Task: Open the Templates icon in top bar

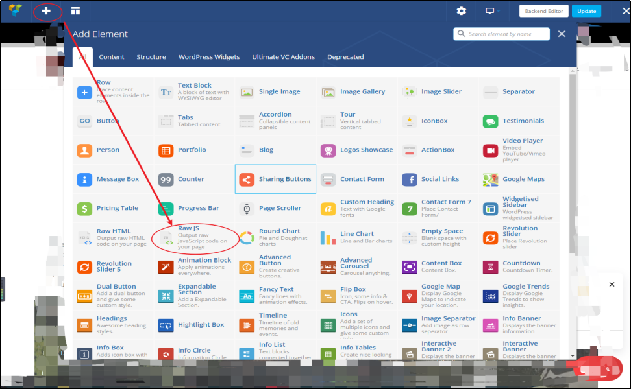Action: tap(75, 11)
